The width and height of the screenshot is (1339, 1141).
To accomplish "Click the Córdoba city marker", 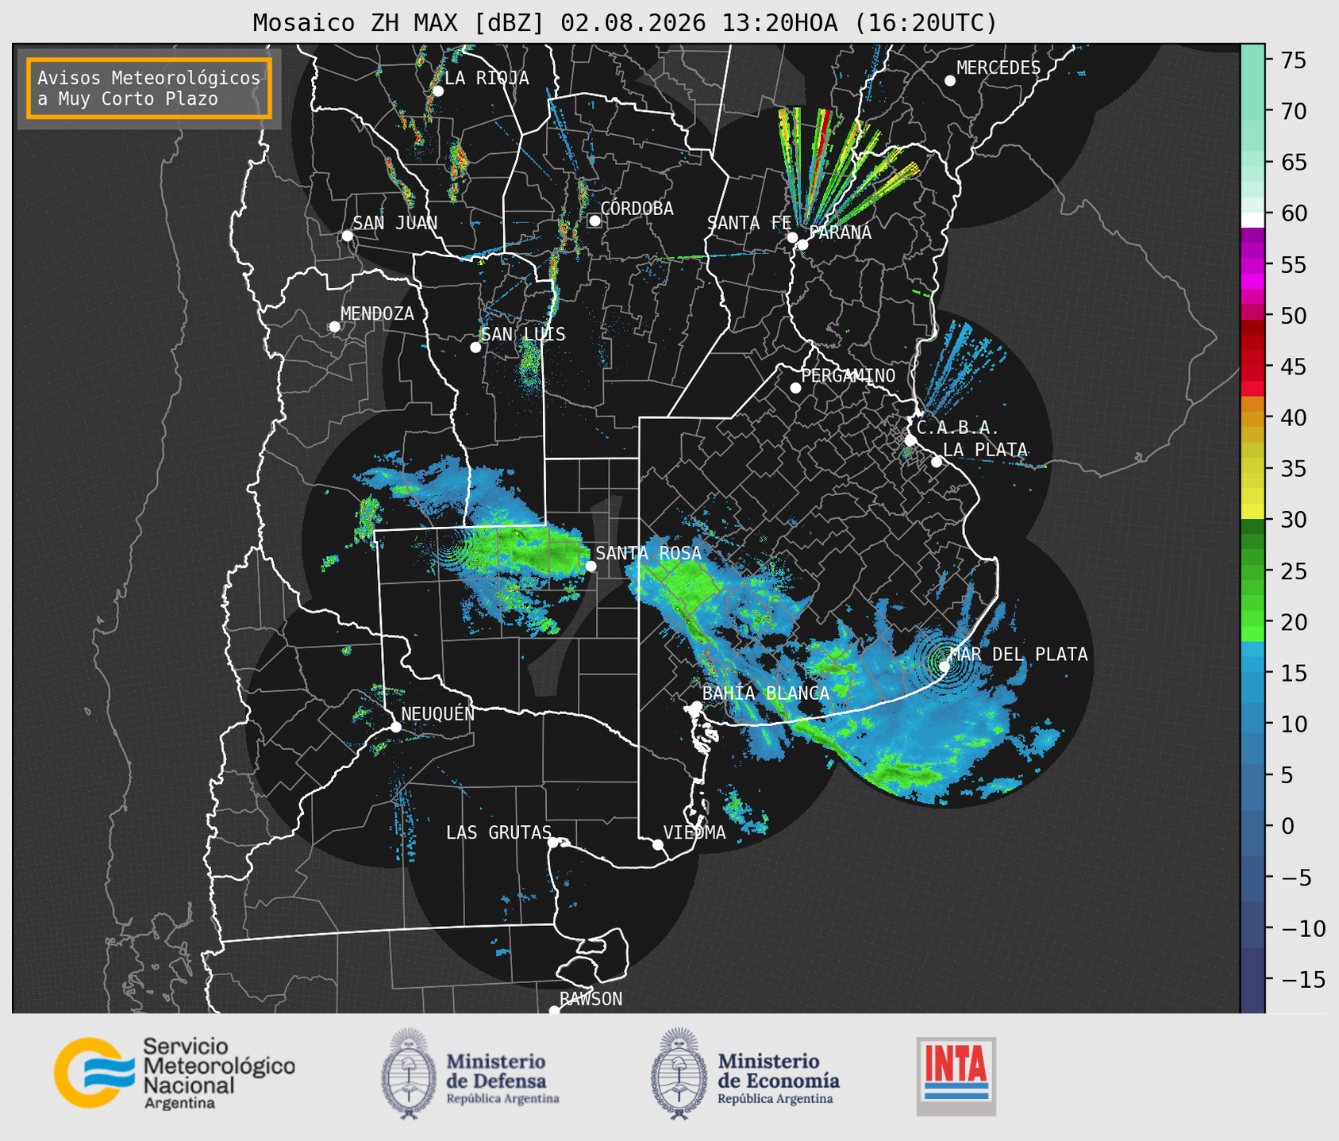I will coord(594,221).
